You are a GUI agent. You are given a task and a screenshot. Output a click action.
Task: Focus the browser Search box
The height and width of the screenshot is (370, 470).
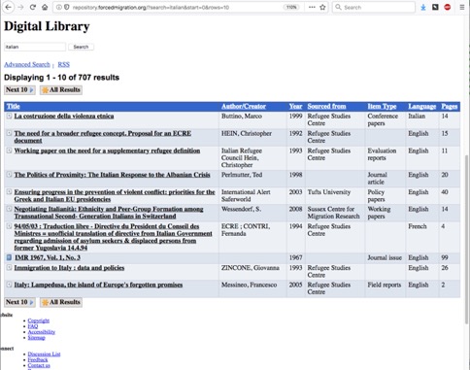tap(374, 7)
